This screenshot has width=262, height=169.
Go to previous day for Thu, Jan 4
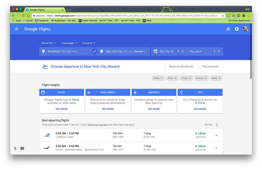click(x=214, y=51)
